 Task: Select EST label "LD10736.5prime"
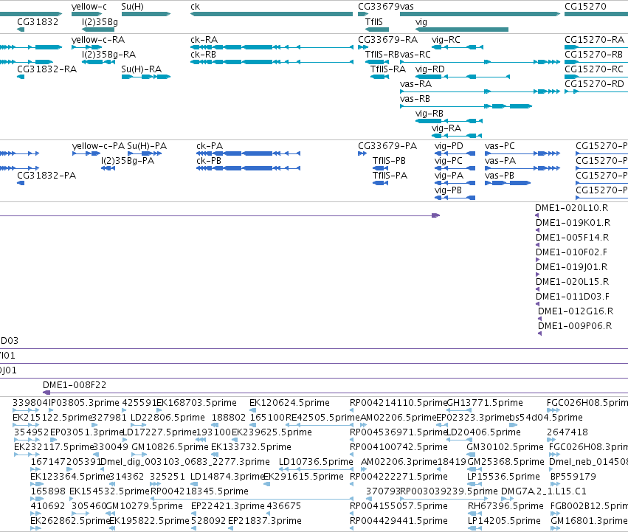pos(316,462)
